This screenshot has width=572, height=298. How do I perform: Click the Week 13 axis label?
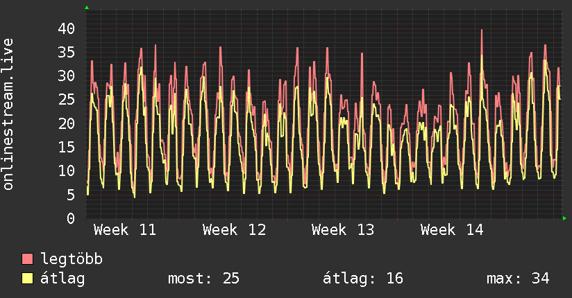(x=343, y=230)
